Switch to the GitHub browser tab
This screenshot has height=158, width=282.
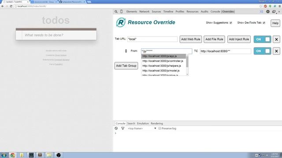click(x=72, y=2)
